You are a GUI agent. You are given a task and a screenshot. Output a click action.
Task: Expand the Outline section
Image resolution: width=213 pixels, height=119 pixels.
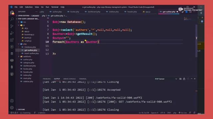click(x=21, y=109)
